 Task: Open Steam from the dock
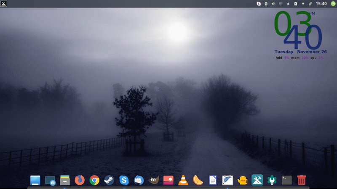(109, 180)
